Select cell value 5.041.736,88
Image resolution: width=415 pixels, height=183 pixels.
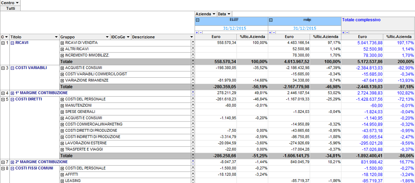pyautogui.click(x=369, y=43)
